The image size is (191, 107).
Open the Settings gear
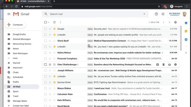tap(175, 22)
